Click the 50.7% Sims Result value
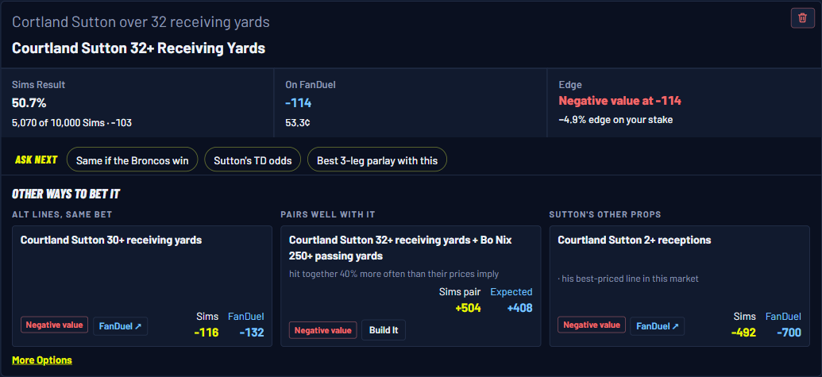Screen dimensions: 822x377 pyautogui.click(x=29, y=103)
